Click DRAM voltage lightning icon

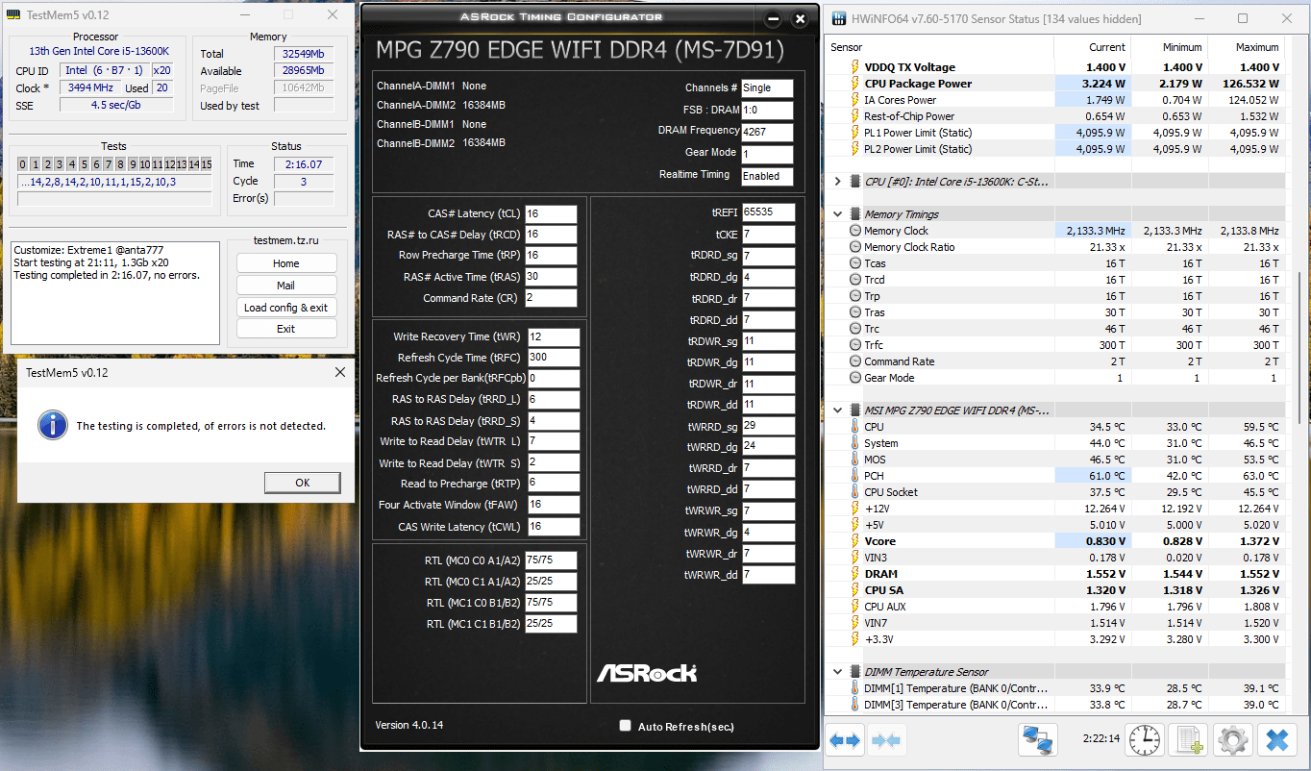tap(855, 574)
